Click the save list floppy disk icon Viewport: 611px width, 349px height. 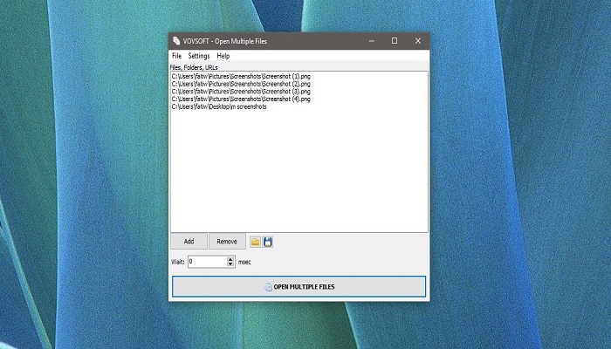click(268, 242)
